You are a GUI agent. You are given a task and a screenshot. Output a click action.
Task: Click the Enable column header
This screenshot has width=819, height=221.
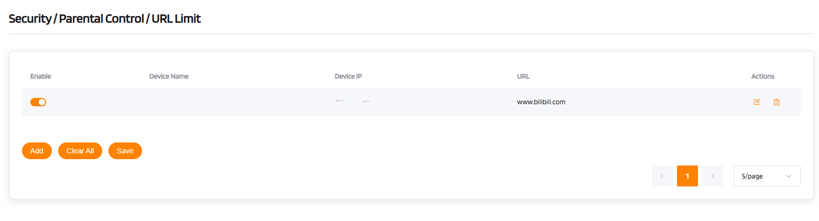[41, 76]
